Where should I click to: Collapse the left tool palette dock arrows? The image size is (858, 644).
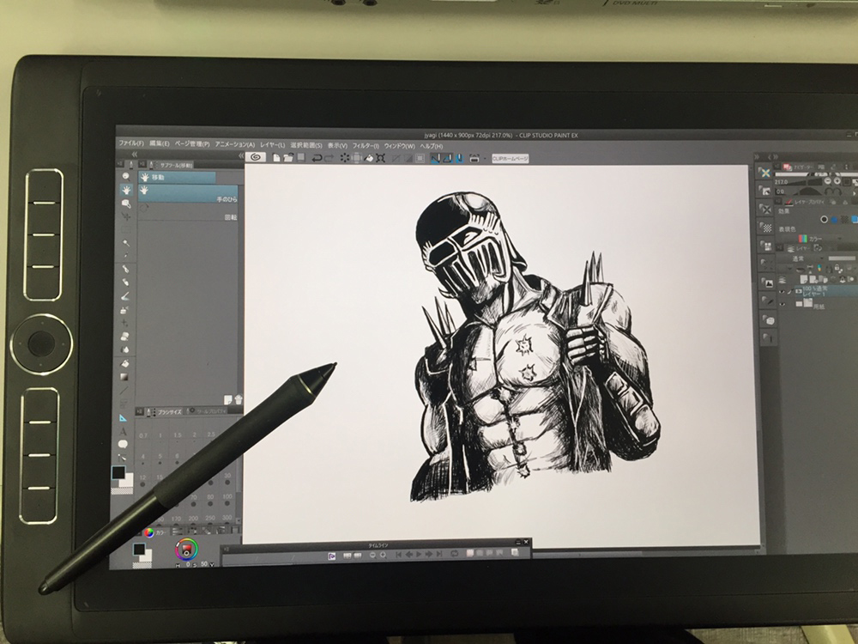click(133, 155)
